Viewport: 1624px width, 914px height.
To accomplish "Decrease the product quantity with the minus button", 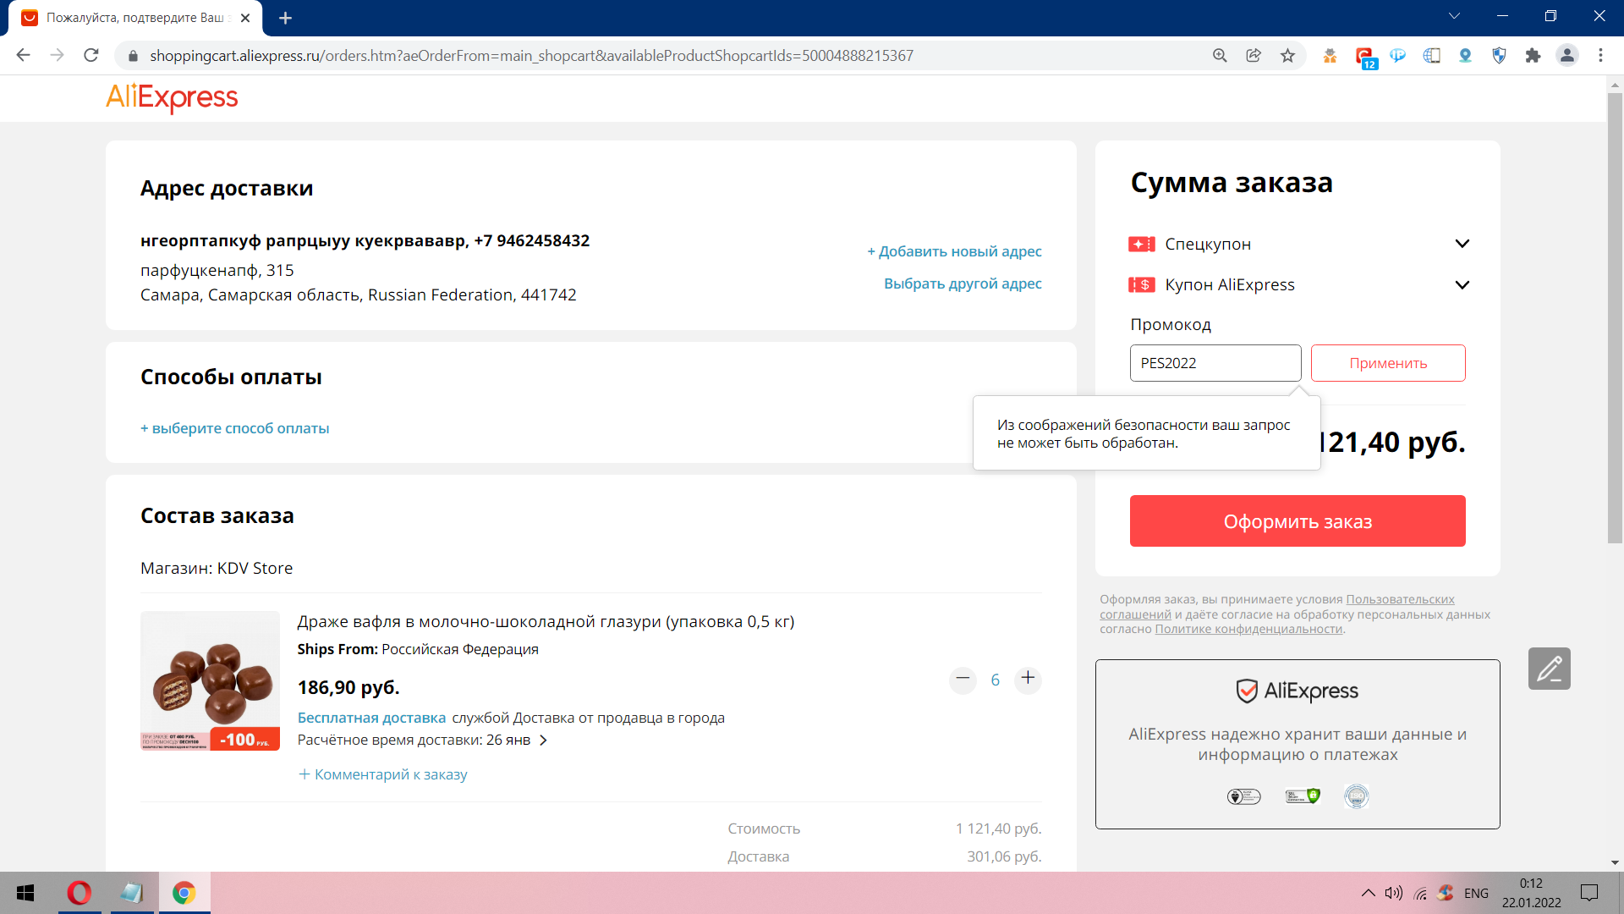I will click(963, 680).
